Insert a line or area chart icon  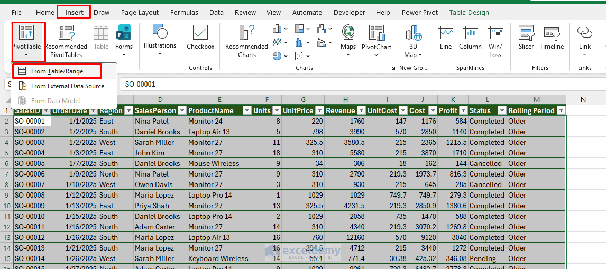tap(278, 42)
